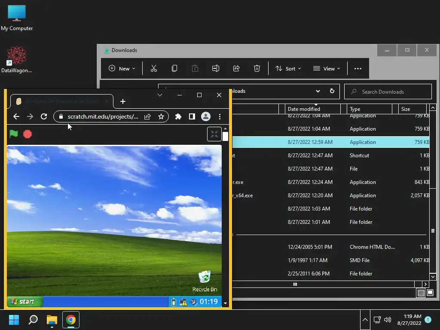Select the 843 KB Application row
The height and width of the screenshot is (330, 440).
coord(330,182)
